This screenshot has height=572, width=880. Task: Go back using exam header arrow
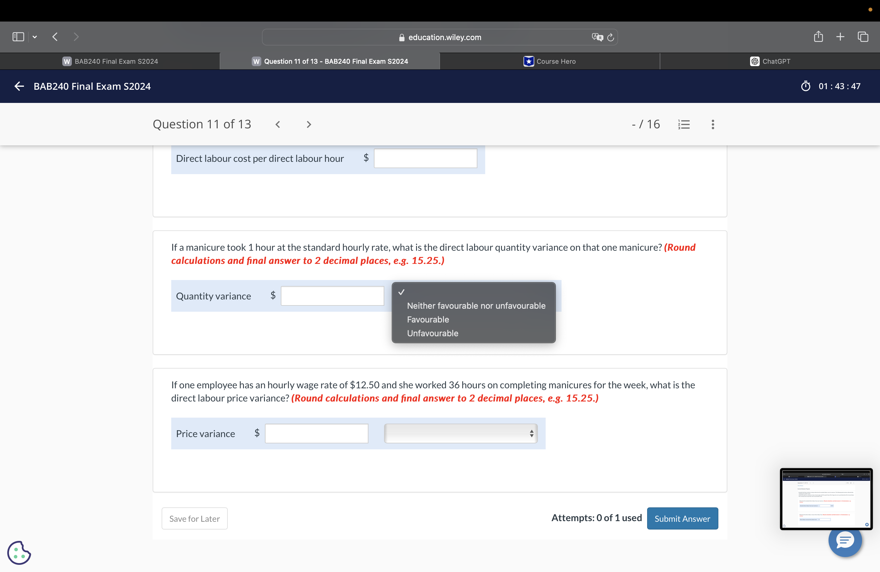pyautogui.click(x=19, y=86)
